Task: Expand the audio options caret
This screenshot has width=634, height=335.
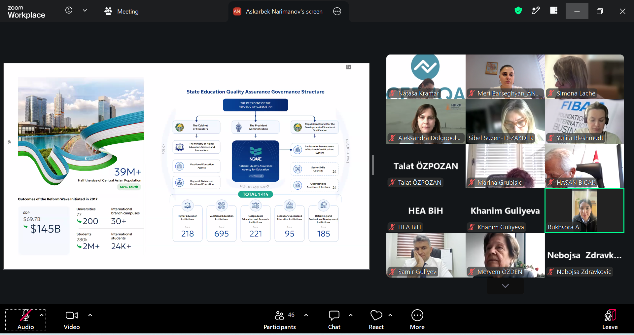Action: [41, 315]
